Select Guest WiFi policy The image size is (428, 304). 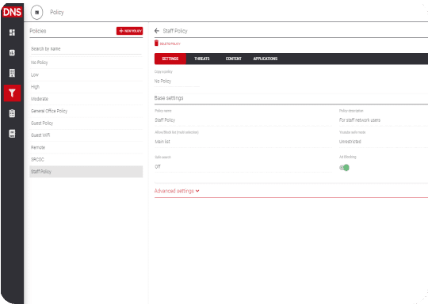coord(86,135)
